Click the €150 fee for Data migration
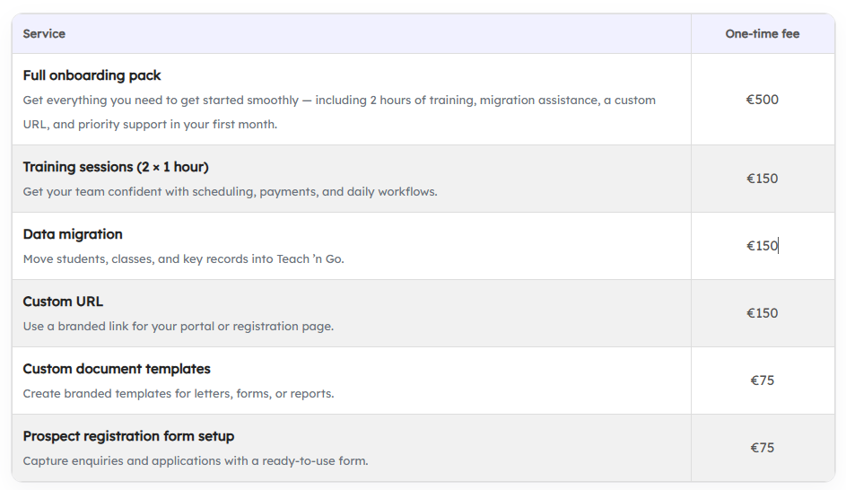This screenshot has height=490, width=846. point(763,246)
